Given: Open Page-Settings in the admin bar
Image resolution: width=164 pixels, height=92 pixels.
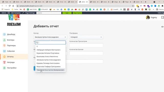Looking at the screenshot, I should 30,13.
